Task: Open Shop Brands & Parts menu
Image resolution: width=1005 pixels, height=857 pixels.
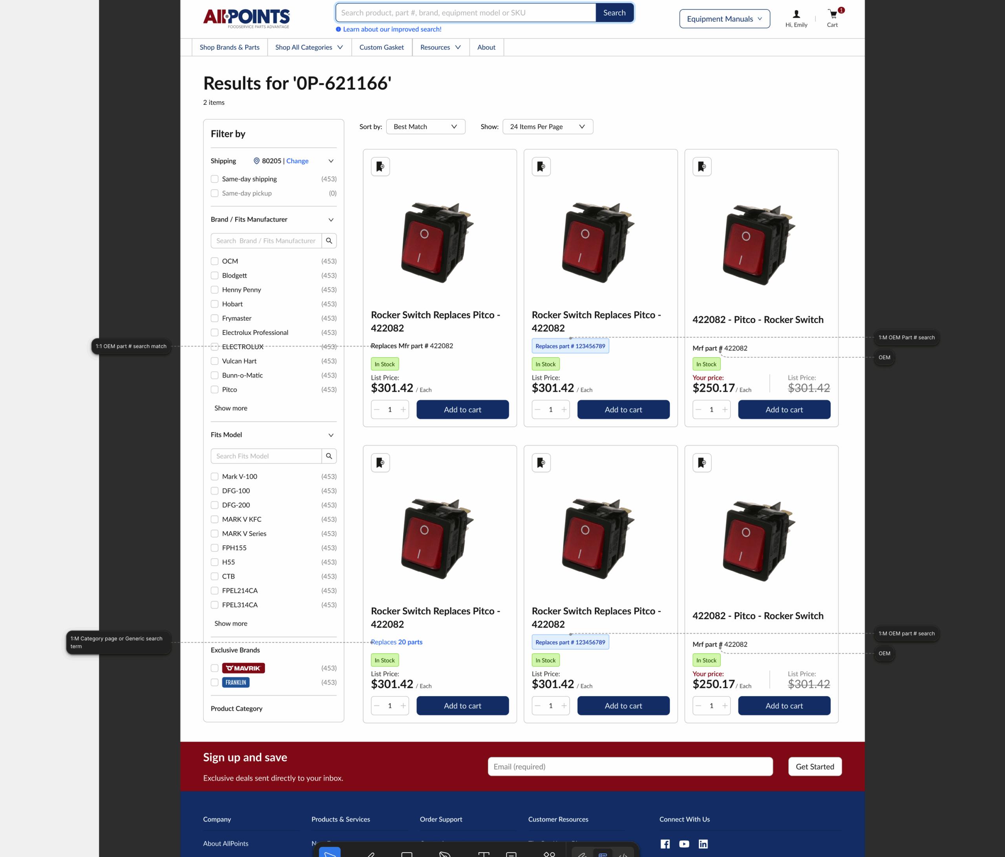Action: tap(229, 48)
